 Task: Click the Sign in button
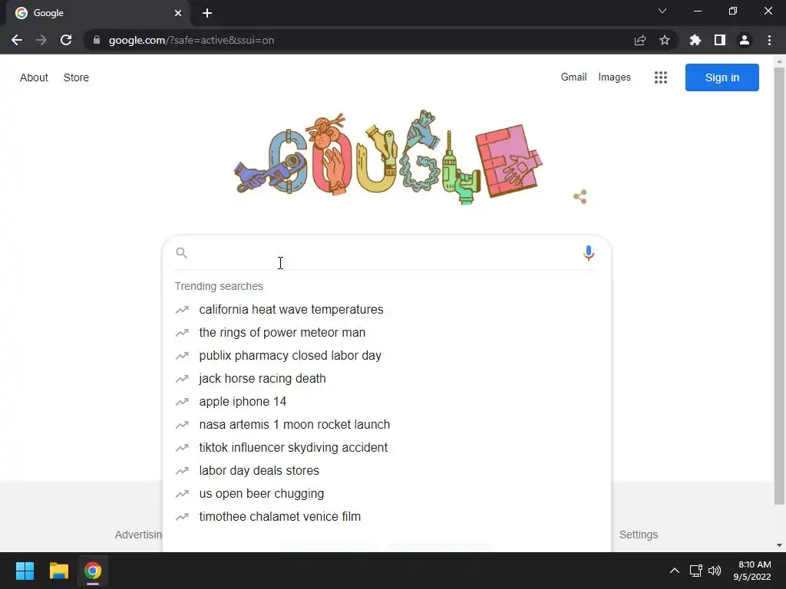[722, 77]
